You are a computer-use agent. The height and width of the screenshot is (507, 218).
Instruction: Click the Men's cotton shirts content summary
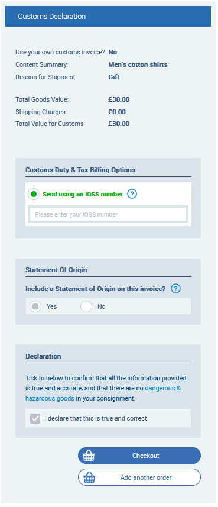pos(138,64)
